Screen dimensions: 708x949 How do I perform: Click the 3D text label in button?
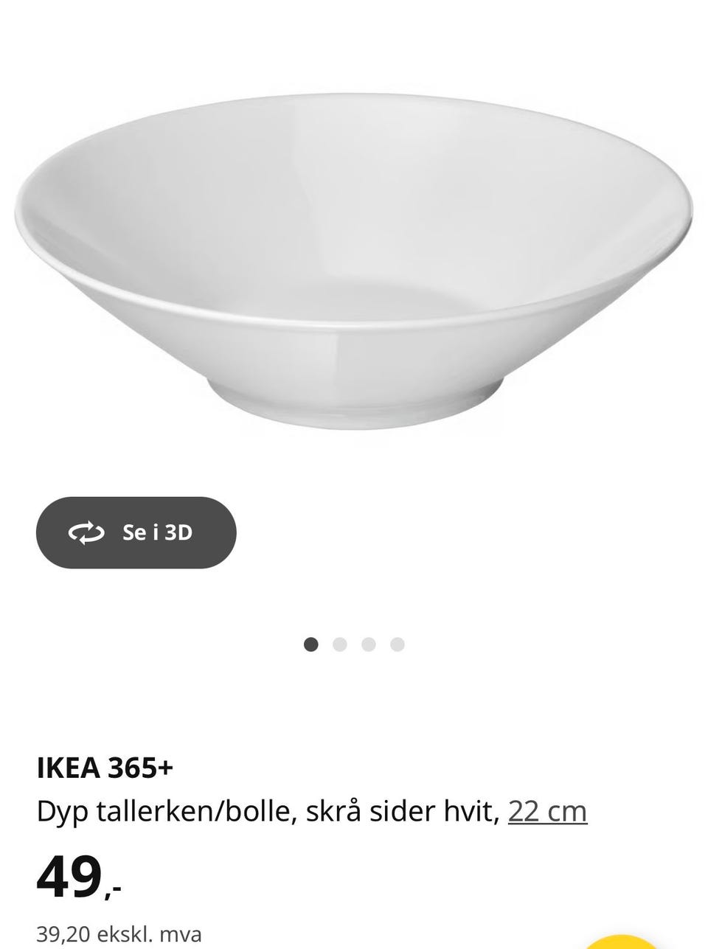pyautogui.click(x=178, y=532)
